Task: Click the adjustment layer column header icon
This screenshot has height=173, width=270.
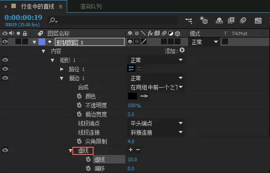Action: tap(171, 33)
